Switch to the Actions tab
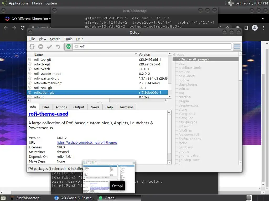The height and width of the screenshot is (201, 269). [x=61, y=107]
